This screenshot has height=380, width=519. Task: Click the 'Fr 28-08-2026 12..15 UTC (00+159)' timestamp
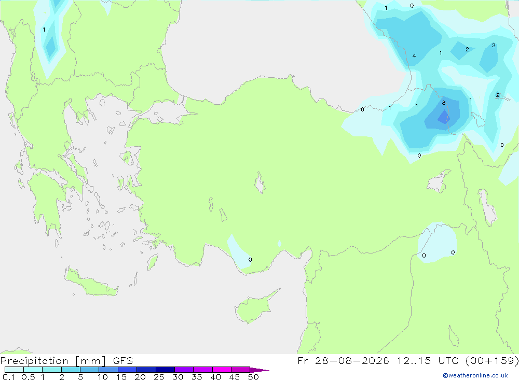408,360
